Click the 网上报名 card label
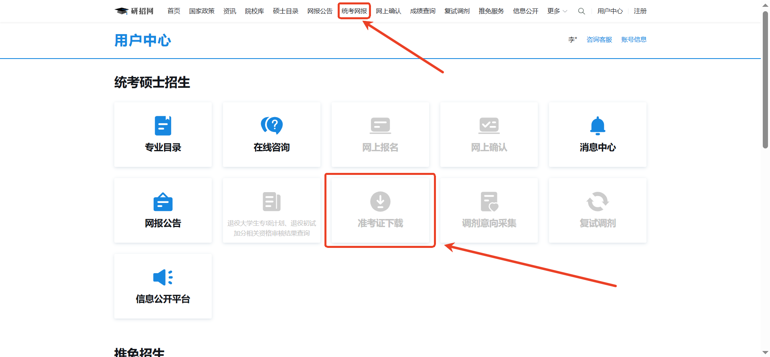The width and height of the screenshot is (770, 357). pos(380,147)
